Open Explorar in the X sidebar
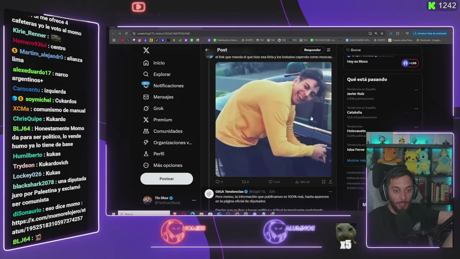The width and height of the screenshot is (460, 259). [x=157, y=74]
